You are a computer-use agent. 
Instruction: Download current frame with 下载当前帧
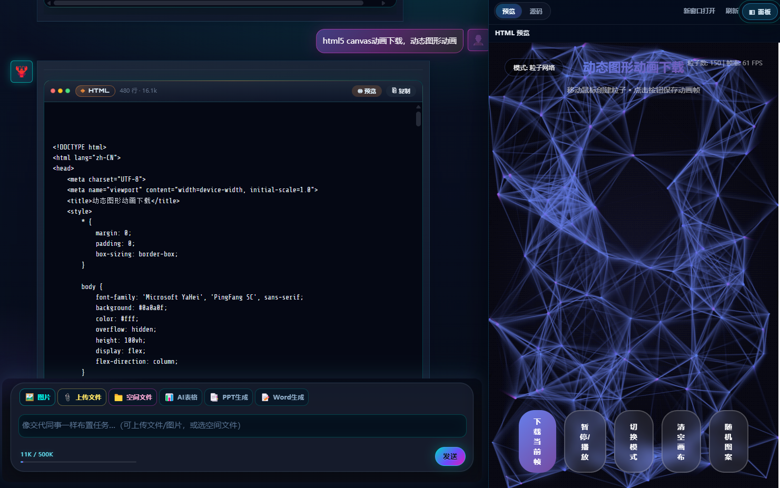[x=537, y=441]
